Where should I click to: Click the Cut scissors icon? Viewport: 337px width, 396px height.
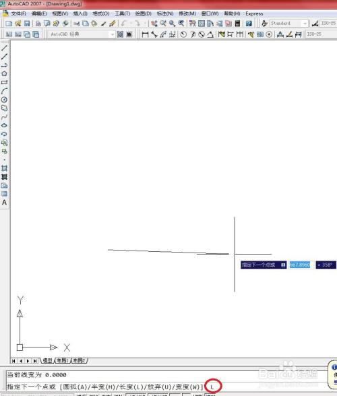pos(77,24)
